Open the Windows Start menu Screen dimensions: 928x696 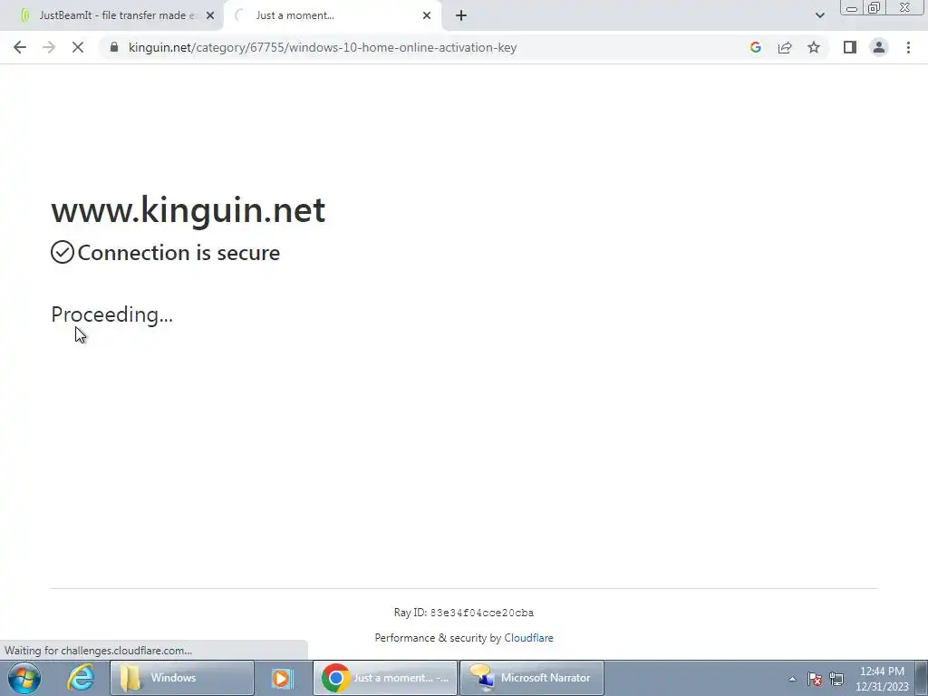(x=24, y=678)
